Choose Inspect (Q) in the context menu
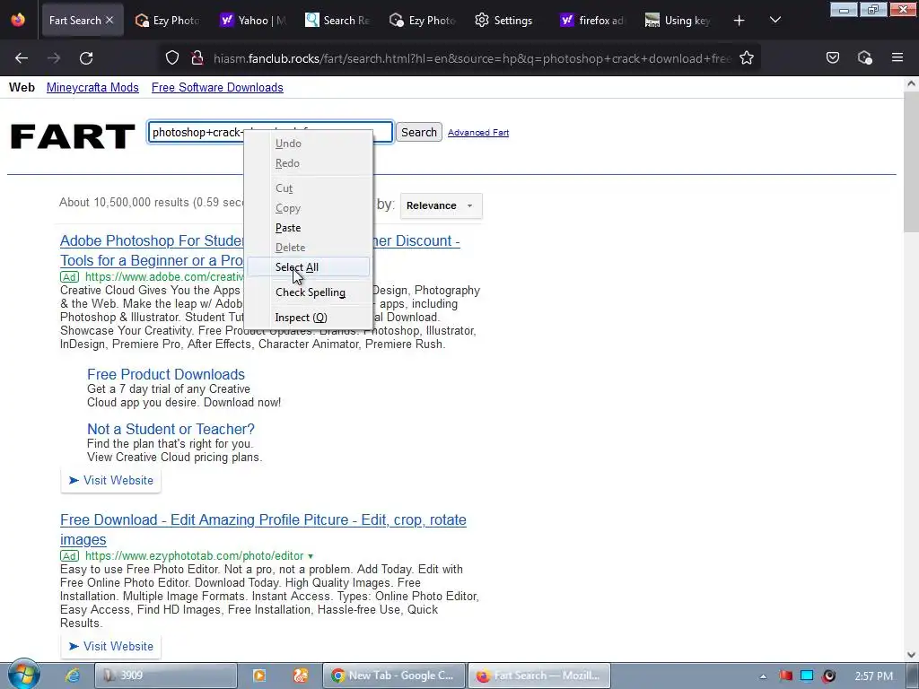The image size is (919, 689). coord(309,318)
